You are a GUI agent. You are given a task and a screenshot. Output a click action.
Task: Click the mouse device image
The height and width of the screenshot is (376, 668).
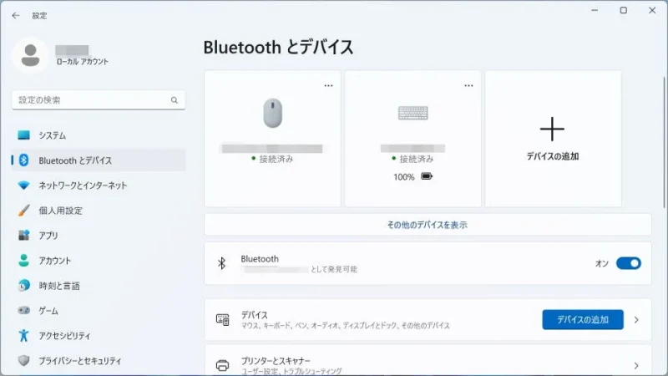click(273, 113)
